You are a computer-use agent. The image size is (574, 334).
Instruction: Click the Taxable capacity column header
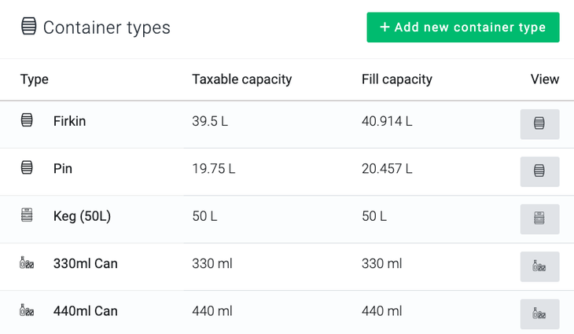[241, 79]
